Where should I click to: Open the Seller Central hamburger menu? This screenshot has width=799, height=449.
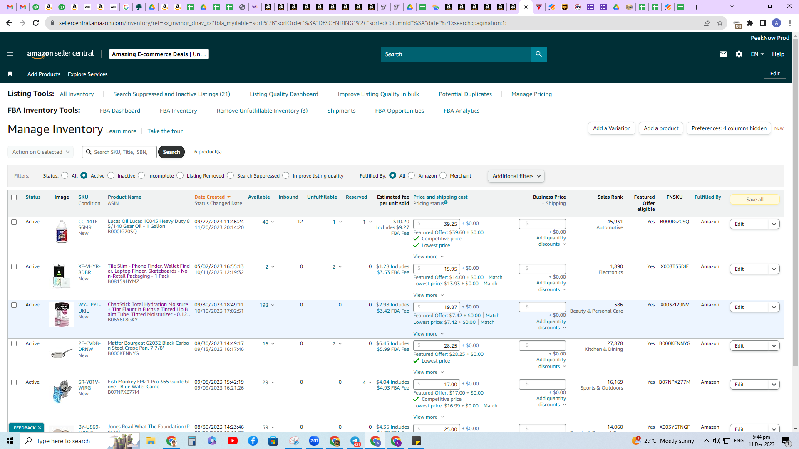point(10,54)
